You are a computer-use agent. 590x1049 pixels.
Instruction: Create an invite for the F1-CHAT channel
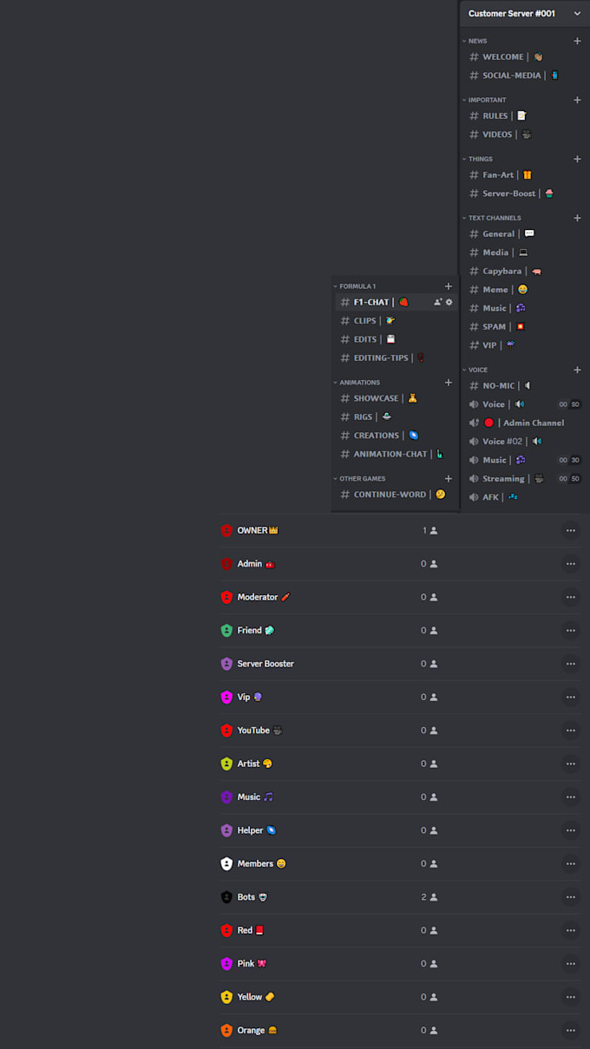(x=437, y=302)
